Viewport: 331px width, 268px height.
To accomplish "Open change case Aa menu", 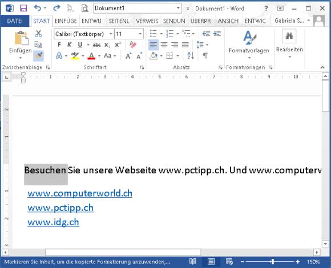I will click(108, 56).
